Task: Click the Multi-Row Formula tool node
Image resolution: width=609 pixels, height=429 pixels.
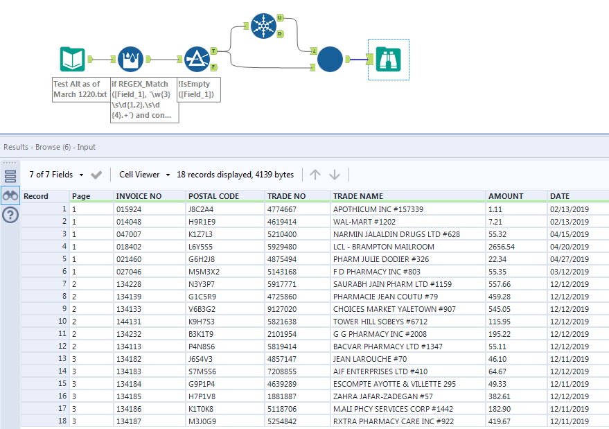Action: 132,60
